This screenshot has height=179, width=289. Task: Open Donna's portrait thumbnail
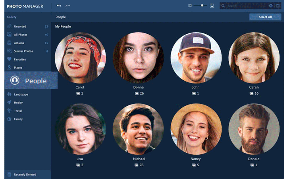(x=138, y=58)
